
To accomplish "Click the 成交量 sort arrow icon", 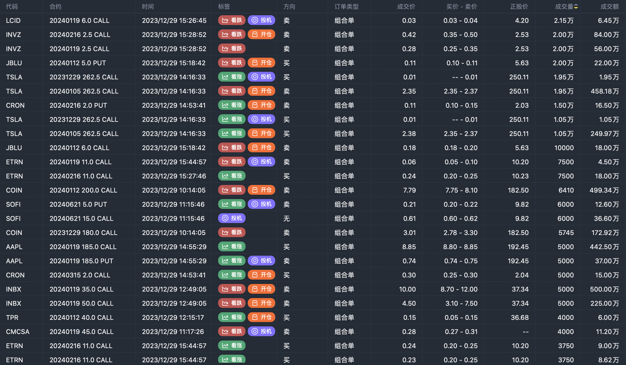I will [x=576, y=7].
